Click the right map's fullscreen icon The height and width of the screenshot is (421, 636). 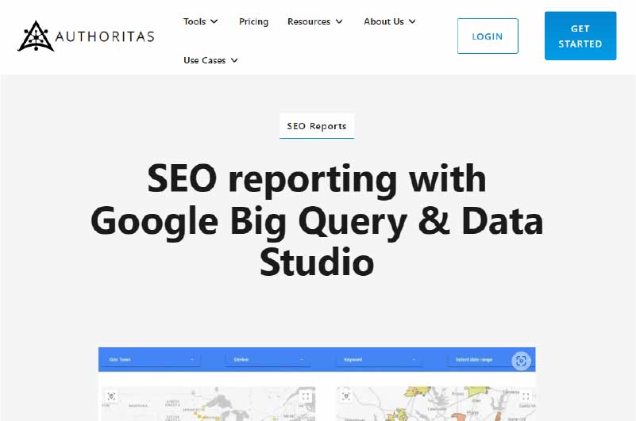click(526, 396)
